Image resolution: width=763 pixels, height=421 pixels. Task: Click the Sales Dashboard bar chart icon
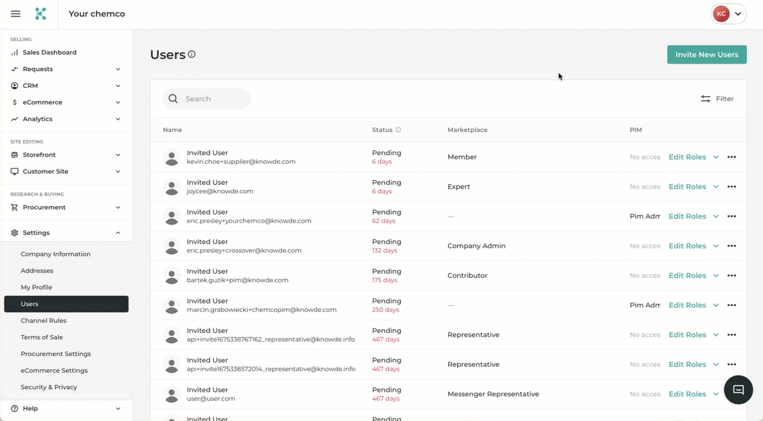[15, 52]
